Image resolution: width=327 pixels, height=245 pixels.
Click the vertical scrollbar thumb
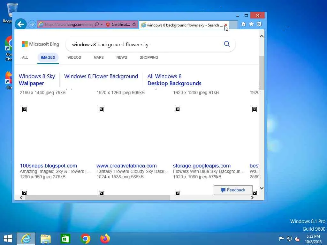pos(262,73)
